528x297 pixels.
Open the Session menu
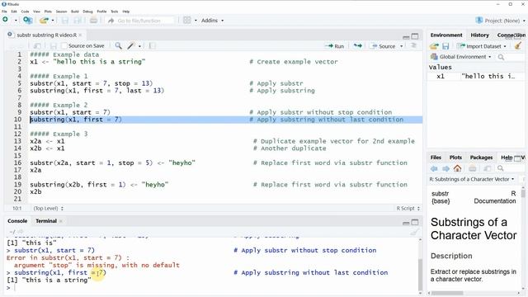click(61, 11)
